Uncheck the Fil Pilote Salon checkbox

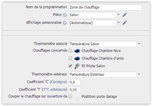click(70, 66)
